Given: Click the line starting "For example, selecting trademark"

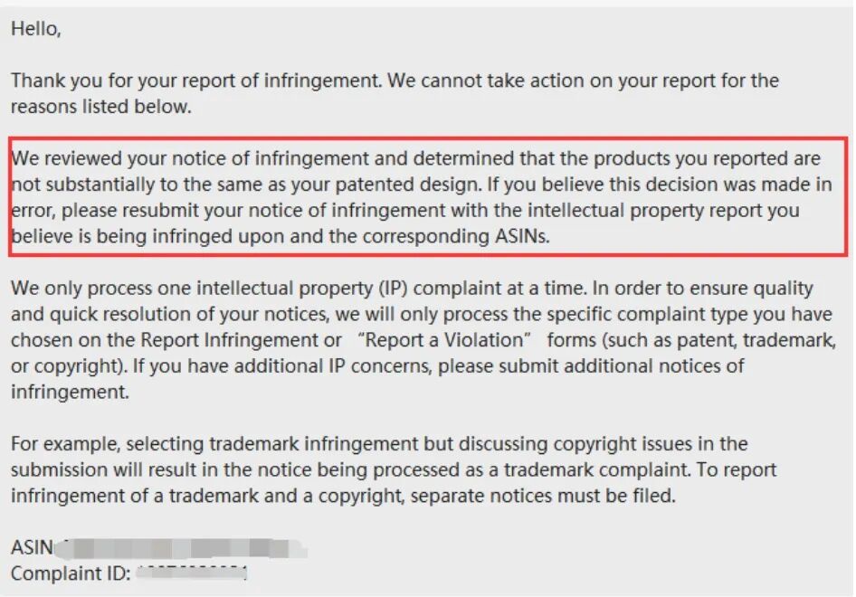Looking at the screenshot, I should click(379, 443).
